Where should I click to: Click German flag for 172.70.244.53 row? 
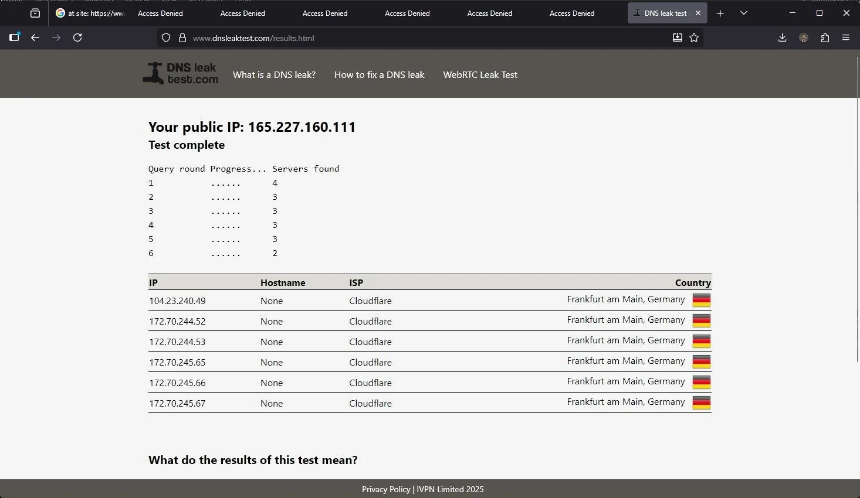coord(702,342)
